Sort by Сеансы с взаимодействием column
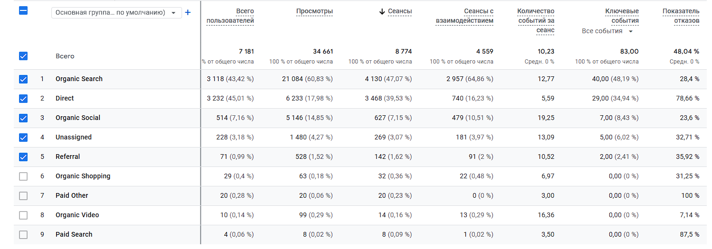 coord(464,16)
